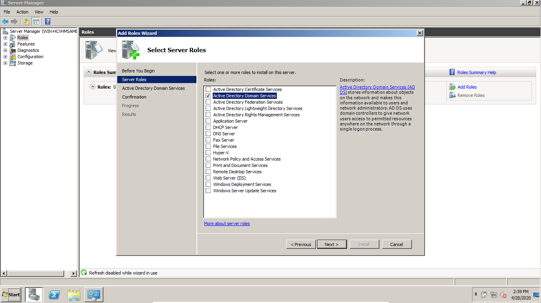Click the Forward arrow toolbar icon
Viewport: 541px width, 303px height.
click(x=14, y=21)
